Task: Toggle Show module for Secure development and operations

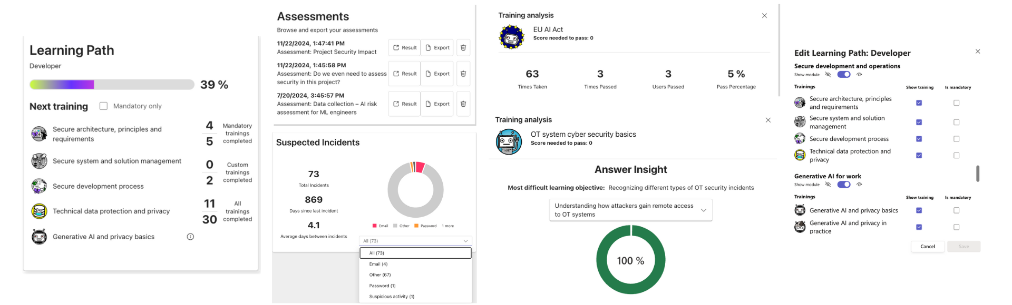Action: pos(844,75)
